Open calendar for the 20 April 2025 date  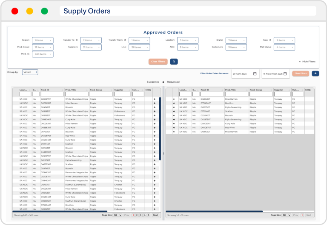coord(255,73)
